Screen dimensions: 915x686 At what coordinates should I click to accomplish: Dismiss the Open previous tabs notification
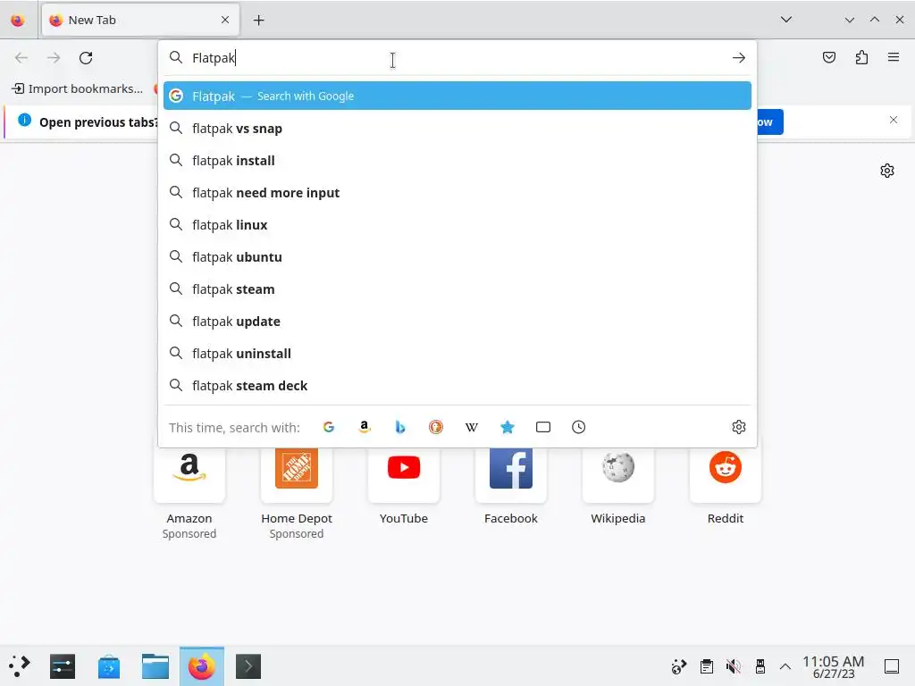coord(894,121)
